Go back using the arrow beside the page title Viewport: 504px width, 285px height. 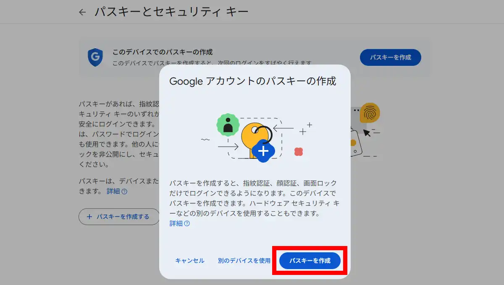[x=82, y=12]
